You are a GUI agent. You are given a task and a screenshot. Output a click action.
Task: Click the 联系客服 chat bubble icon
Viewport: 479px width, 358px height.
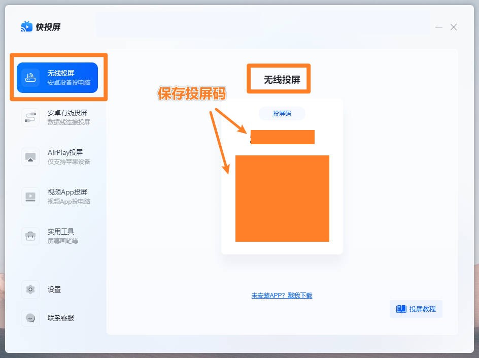[30, 317]
